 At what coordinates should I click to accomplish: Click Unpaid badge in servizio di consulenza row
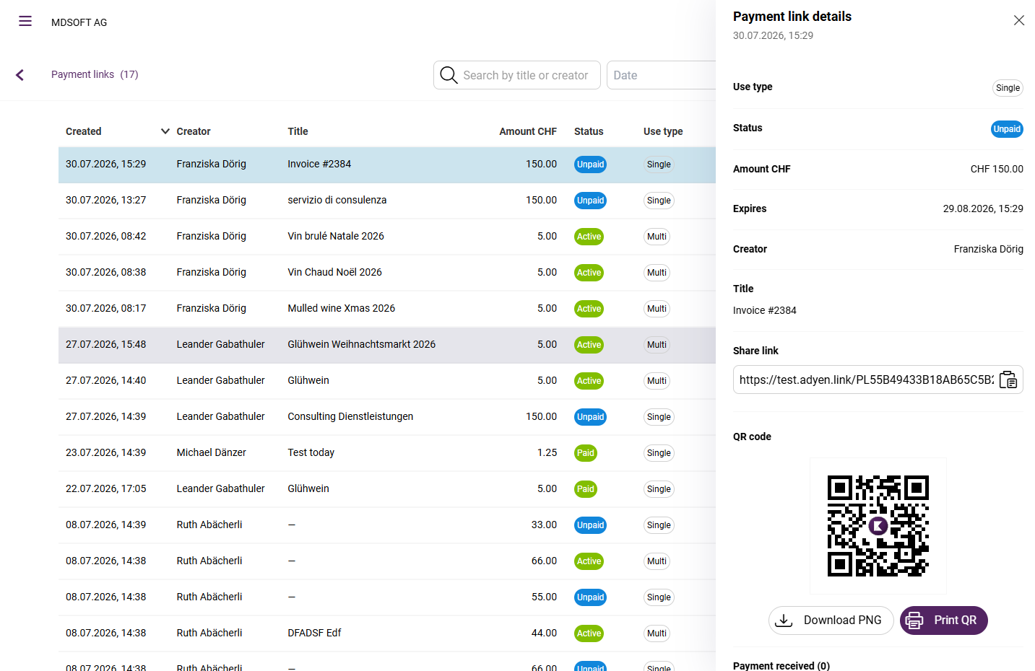coord(590,201)
